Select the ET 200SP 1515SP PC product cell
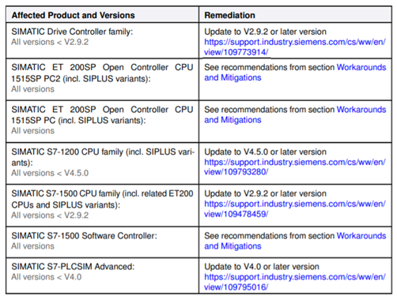 pyautogui.click(x=102, y=122)
